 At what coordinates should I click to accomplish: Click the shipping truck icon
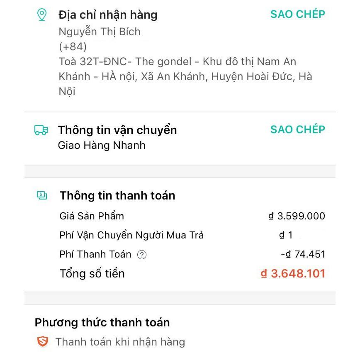[x=41, y=130]
